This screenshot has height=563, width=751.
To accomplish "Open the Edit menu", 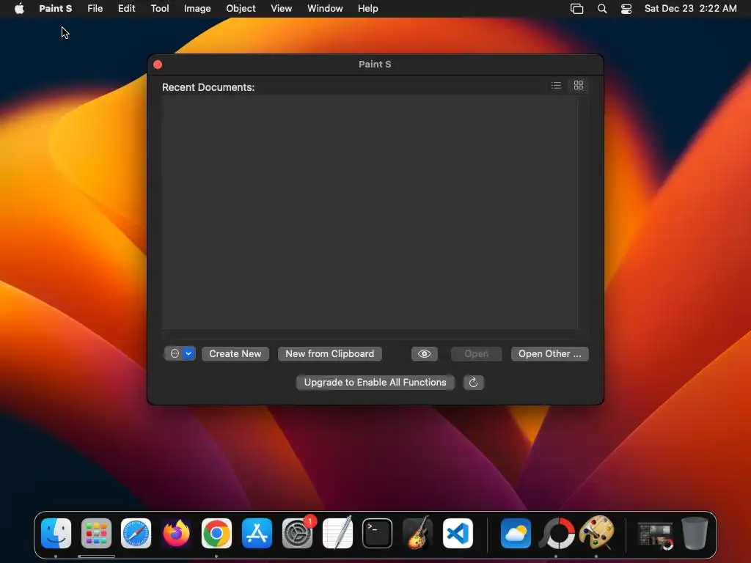I will tap(126, 9).
